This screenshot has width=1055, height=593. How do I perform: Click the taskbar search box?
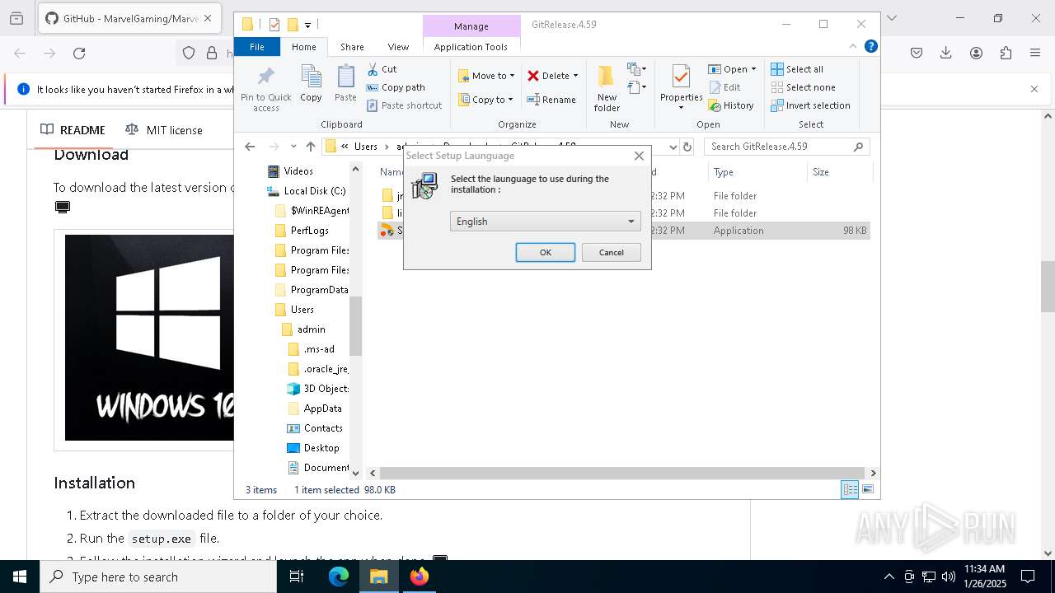(158, 577)
